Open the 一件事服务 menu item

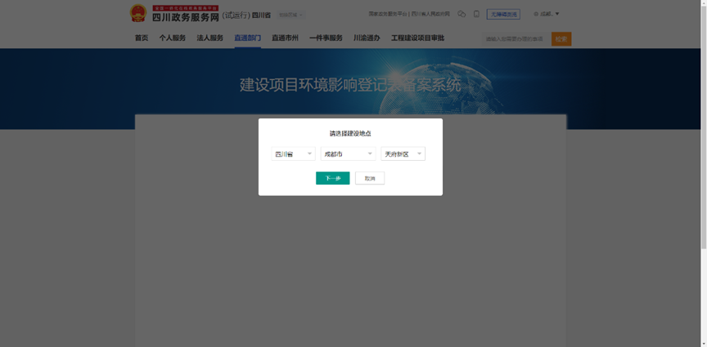click(x=326, y=38)
